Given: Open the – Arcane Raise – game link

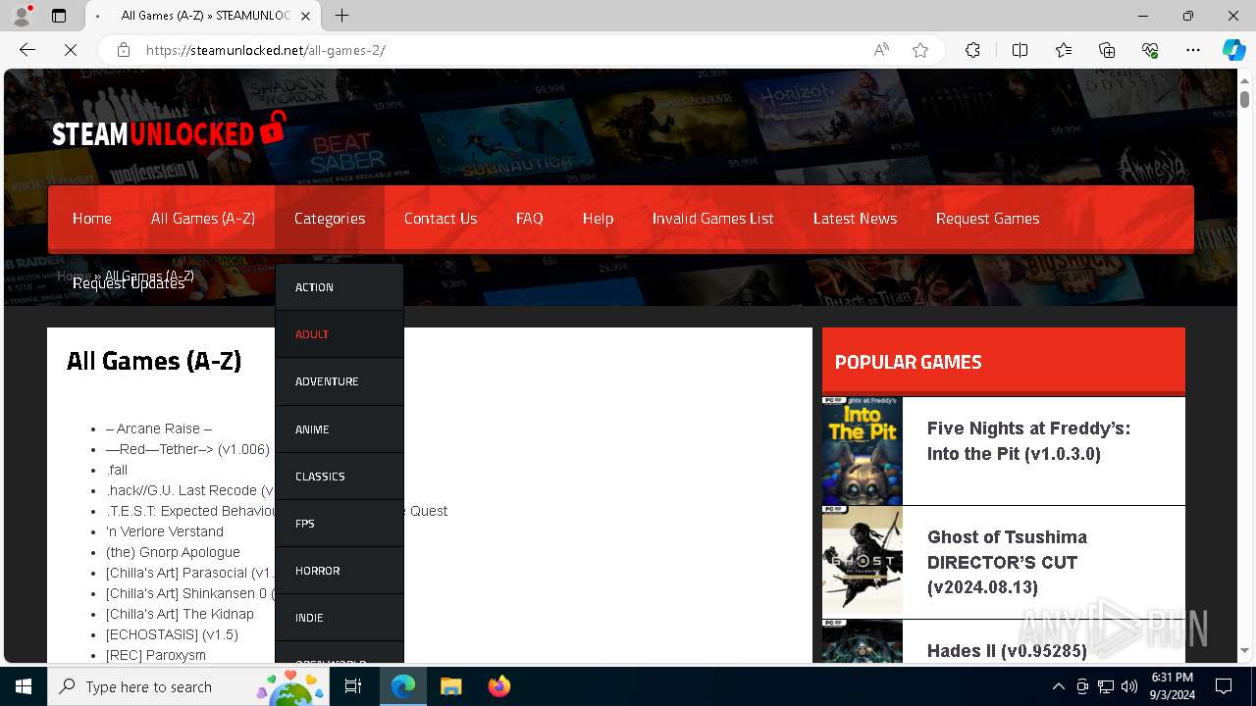Looking at the screenshot, I should pyautogui.click(x=159, y=429).
